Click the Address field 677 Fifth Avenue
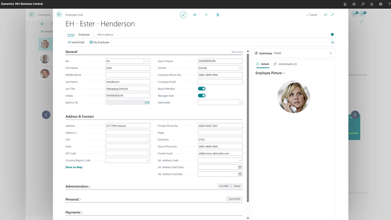The width and height of the screenshot is (391, 220). [x=128, y=126]
